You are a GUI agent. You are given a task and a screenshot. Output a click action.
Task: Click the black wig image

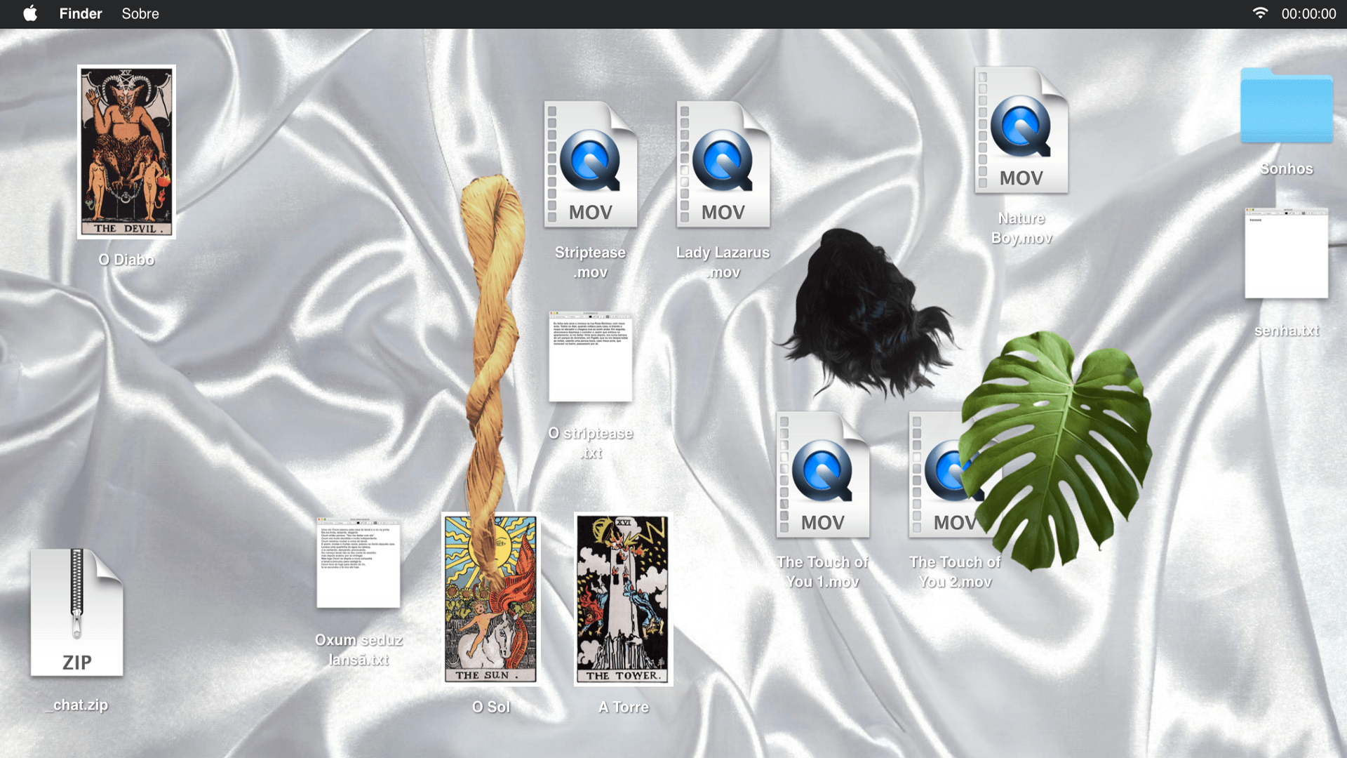(866, 312)
